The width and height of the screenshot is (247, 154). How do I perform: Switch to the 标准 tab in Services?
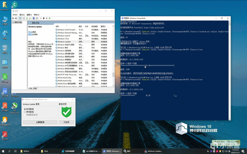pos(35,88)
